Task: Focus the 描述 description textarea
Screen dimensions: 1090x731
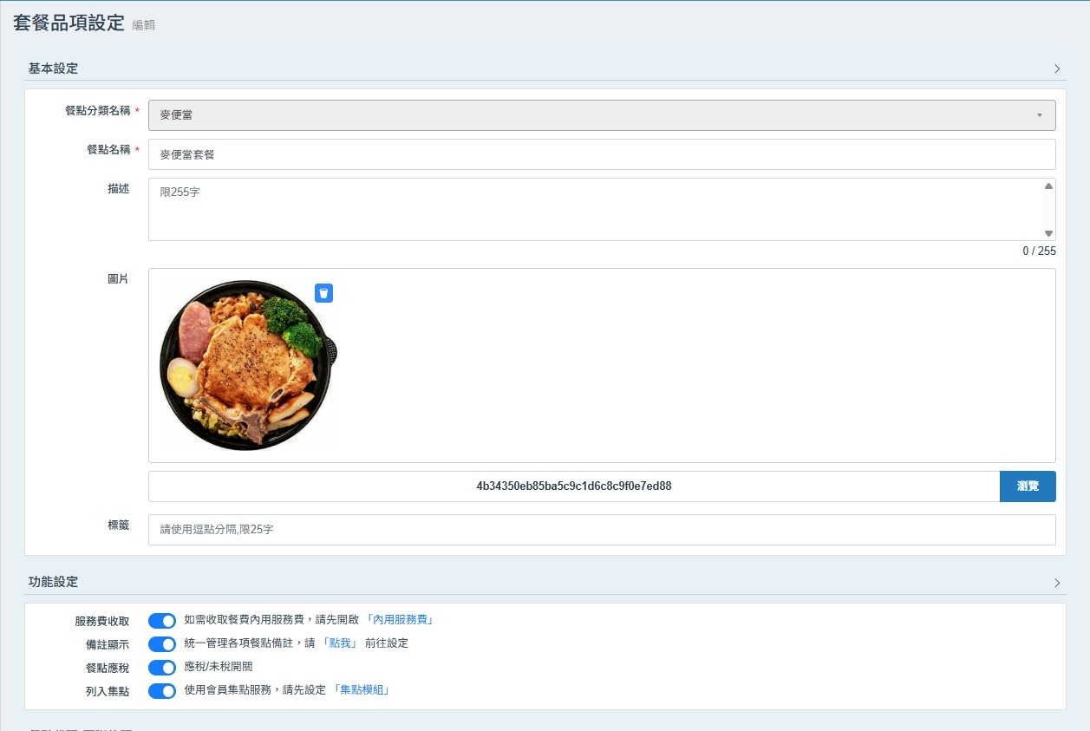Action: point(595,209)
